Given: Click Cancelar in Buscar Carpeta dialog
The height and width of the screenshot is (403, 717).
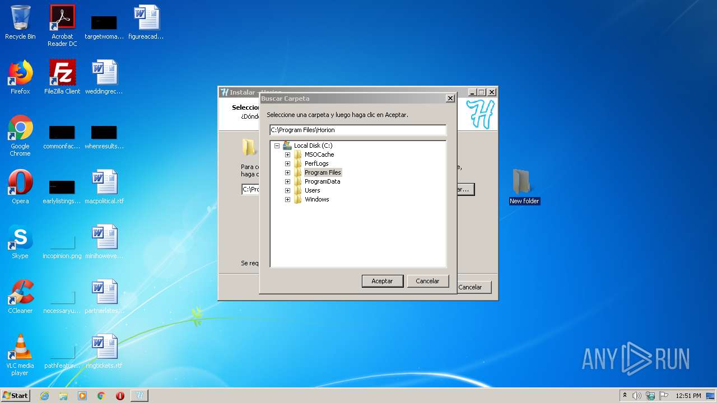Looking at the screenshot, I should click(427, 281).
